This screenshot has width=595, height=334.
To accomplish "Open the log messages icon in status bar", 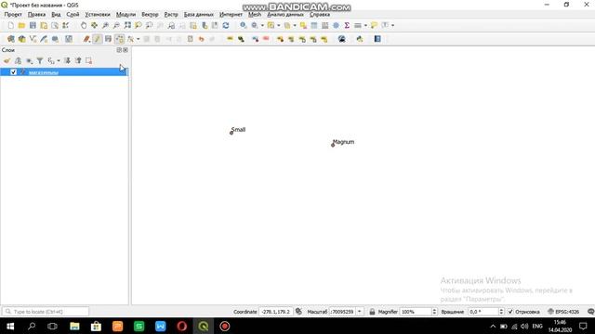I will (590, 312).
